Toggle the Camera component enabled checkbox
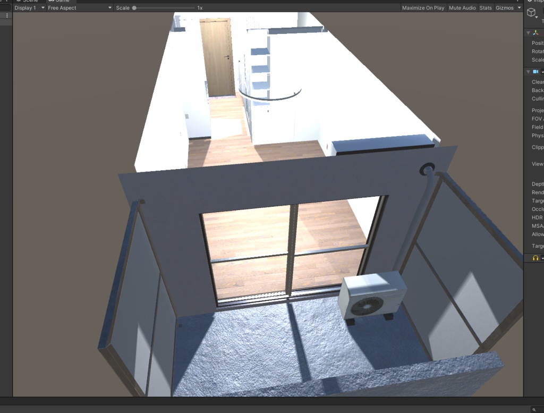The image size is (544, 413). pos(542,71)
